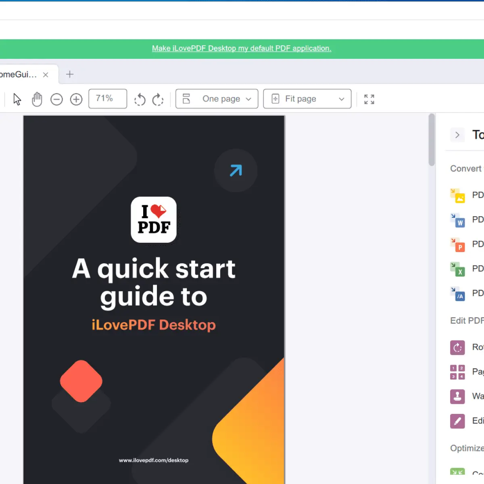Click the 'Edit PDF' section heading

pyautogui.click(x=467, y=321)
